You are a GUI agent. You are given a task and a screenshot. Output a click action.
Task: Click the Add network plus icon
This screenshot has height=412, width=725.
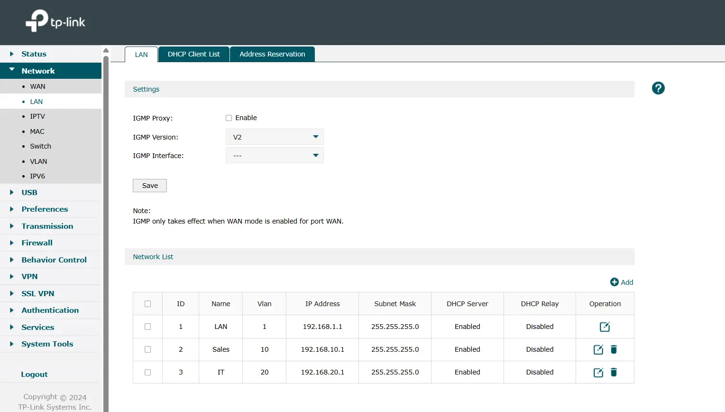tap(615, 282)
